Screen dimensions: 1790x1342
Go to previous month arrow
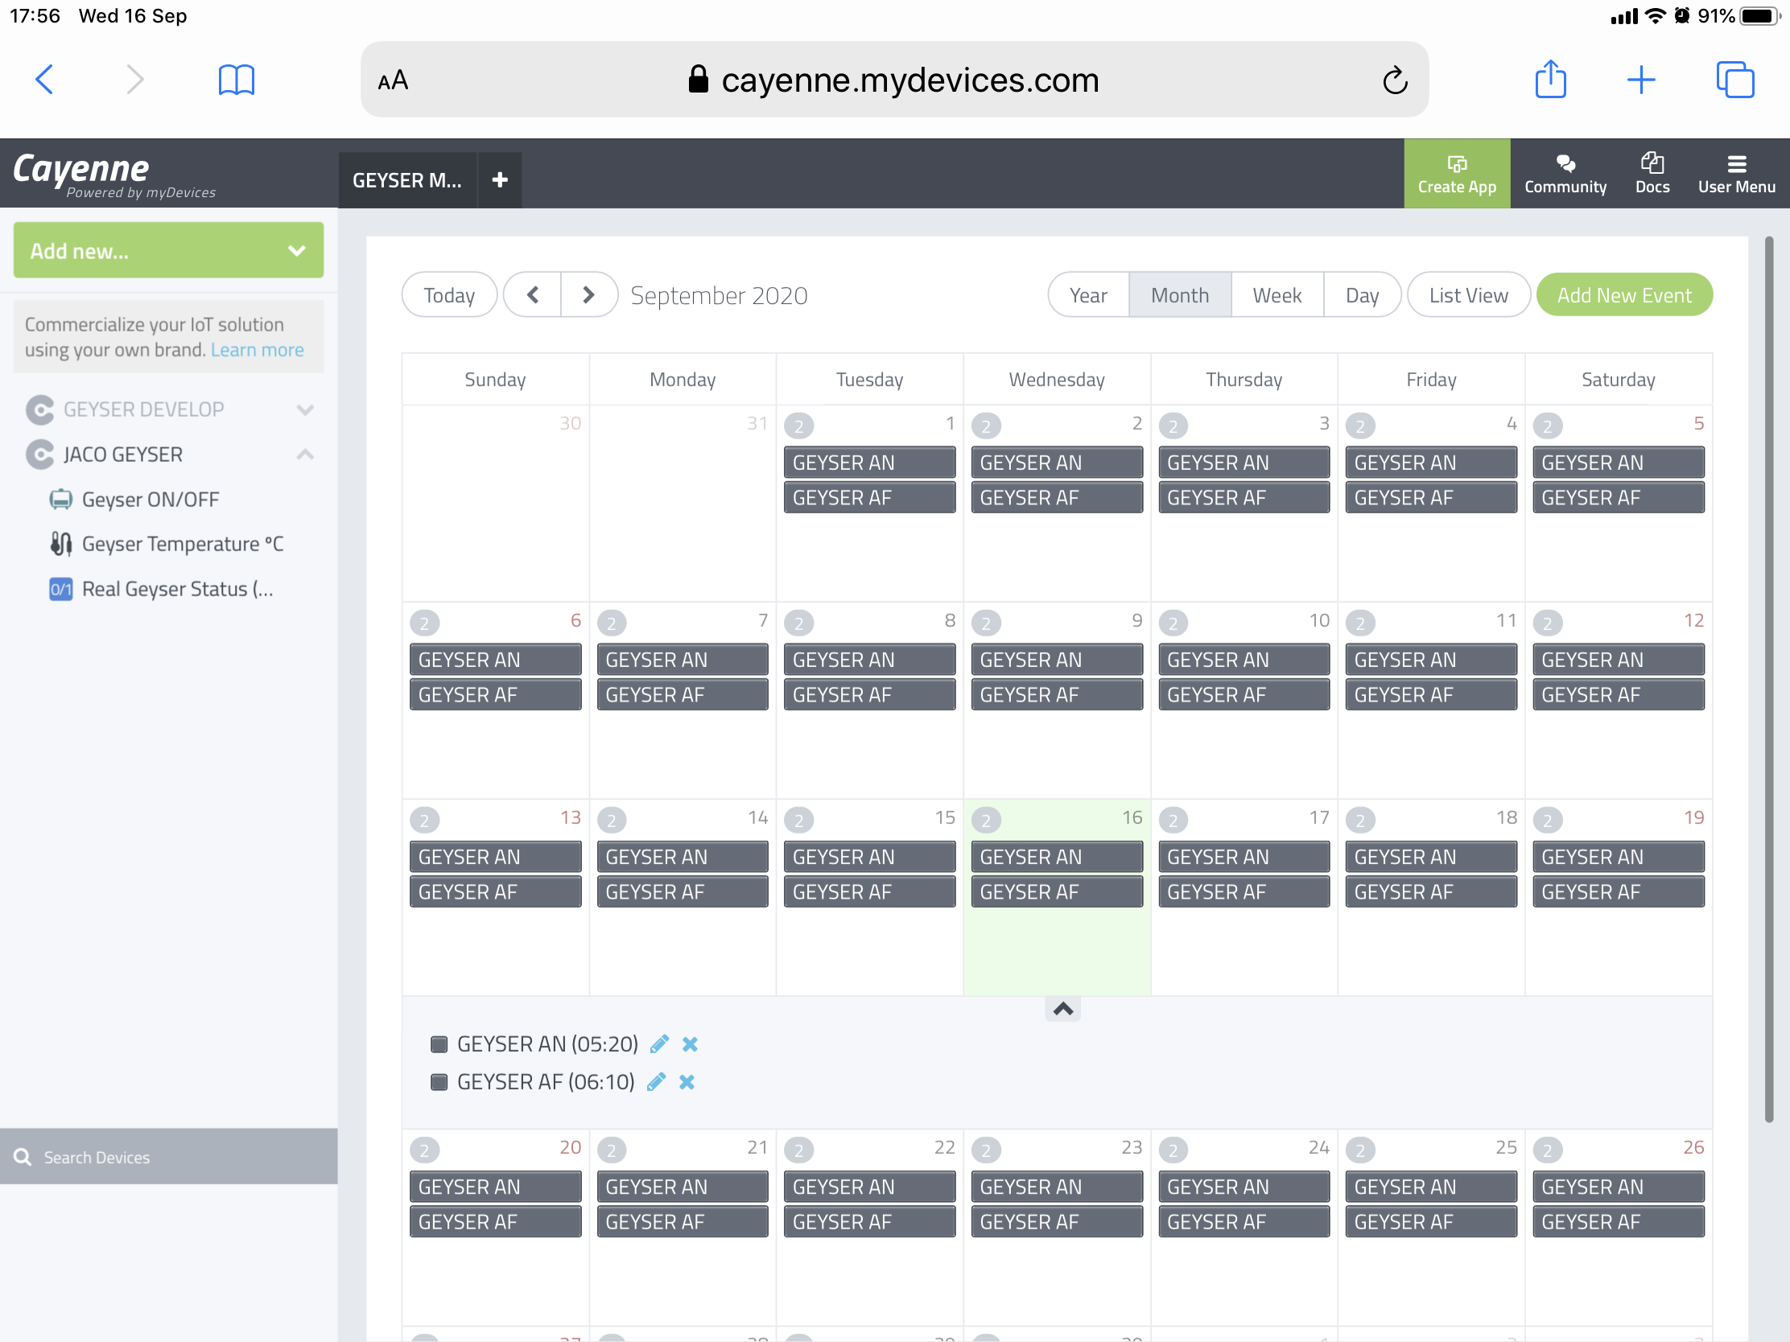pos(533,294)
